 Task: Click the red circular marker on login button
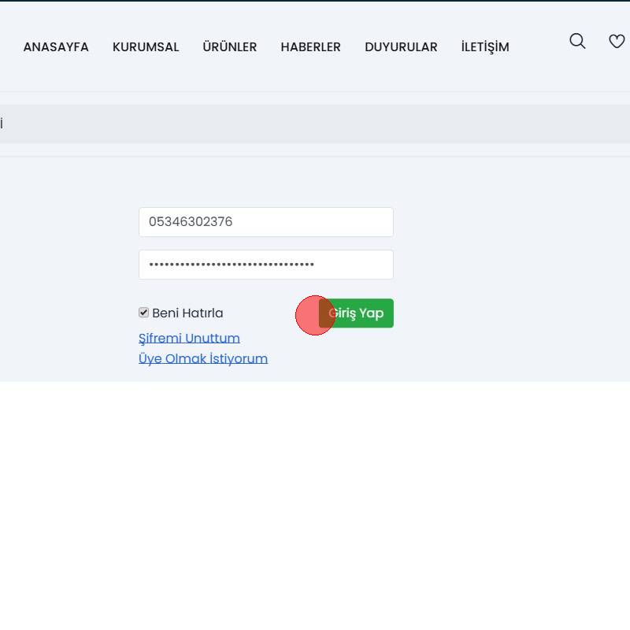[315, 316]
